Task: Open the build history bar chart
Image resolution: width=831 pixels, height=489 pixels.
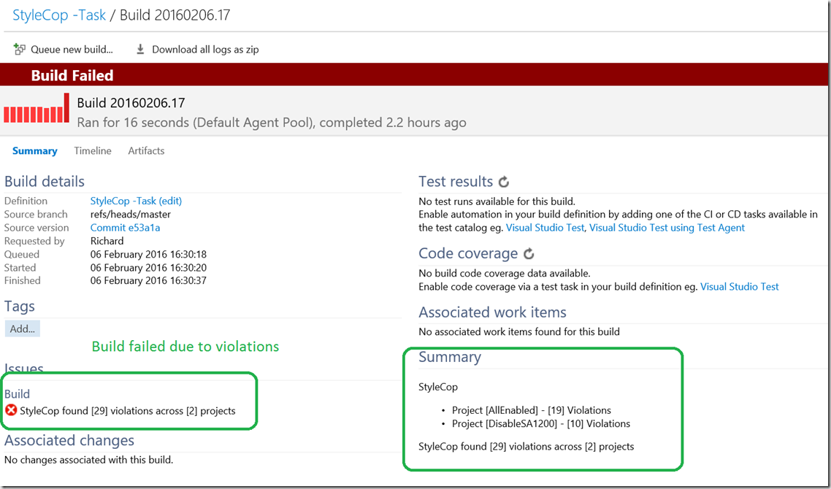Action: pyautogui.click(x=37, y=108)
